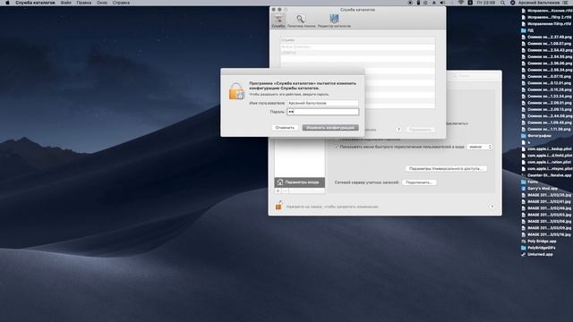Click the Применить button in Служба каталогов

421,130
